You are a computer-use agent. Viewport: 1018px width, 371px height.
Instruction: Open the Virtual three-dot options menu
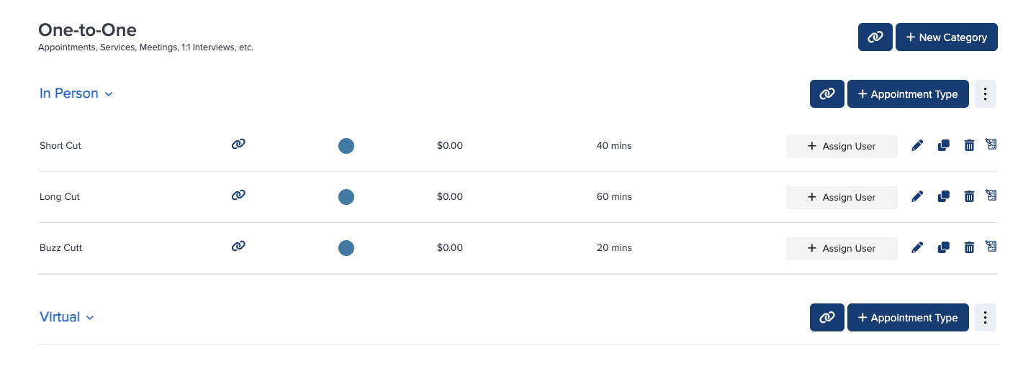986,317
